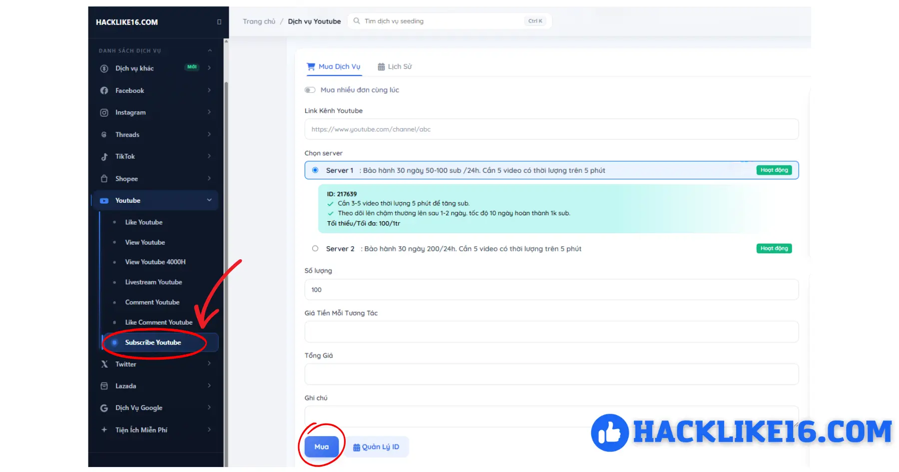Image resolution: width=899 pixels, height=472 pixels.
Task: Click the Threads logo icon in sidebar
Action: 104,134
